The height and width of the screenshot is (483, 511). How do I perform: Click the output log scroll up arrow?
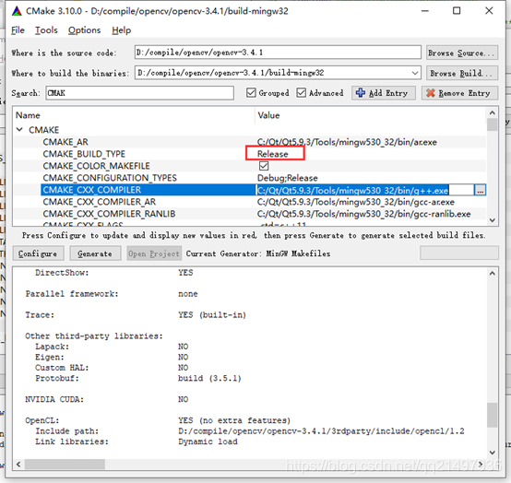[x=493, y=273]
